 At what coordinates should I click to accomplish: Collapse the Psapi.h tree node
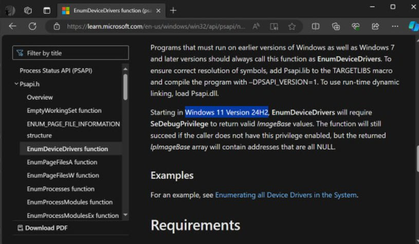coord(16,84)
